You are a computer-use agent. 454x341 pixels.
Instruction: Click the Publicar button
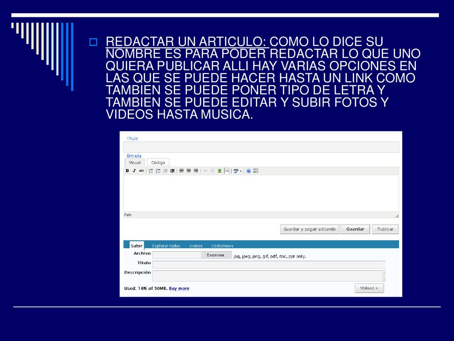point(385,229)
